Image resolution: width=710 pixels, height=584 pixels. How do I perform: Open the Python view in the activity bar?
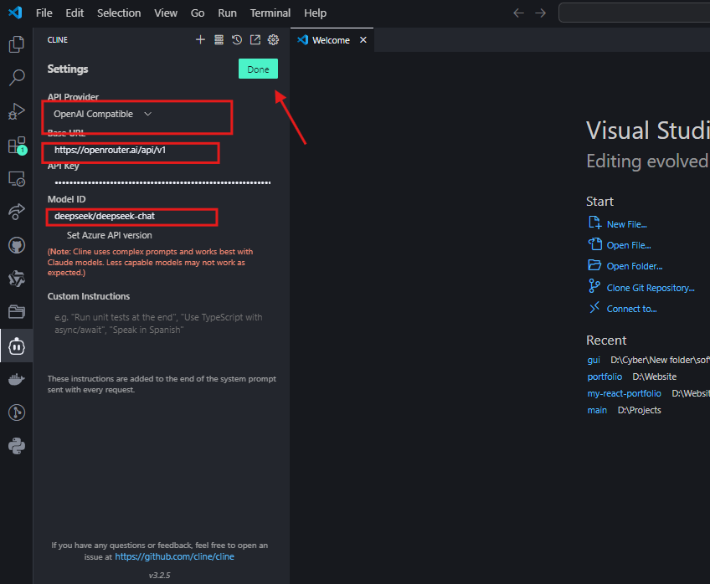[16, 446]
